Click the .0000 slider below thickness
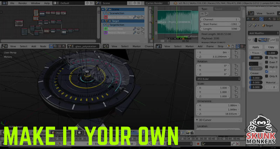Viewport: 280px width, 149px height. point(256,57)
